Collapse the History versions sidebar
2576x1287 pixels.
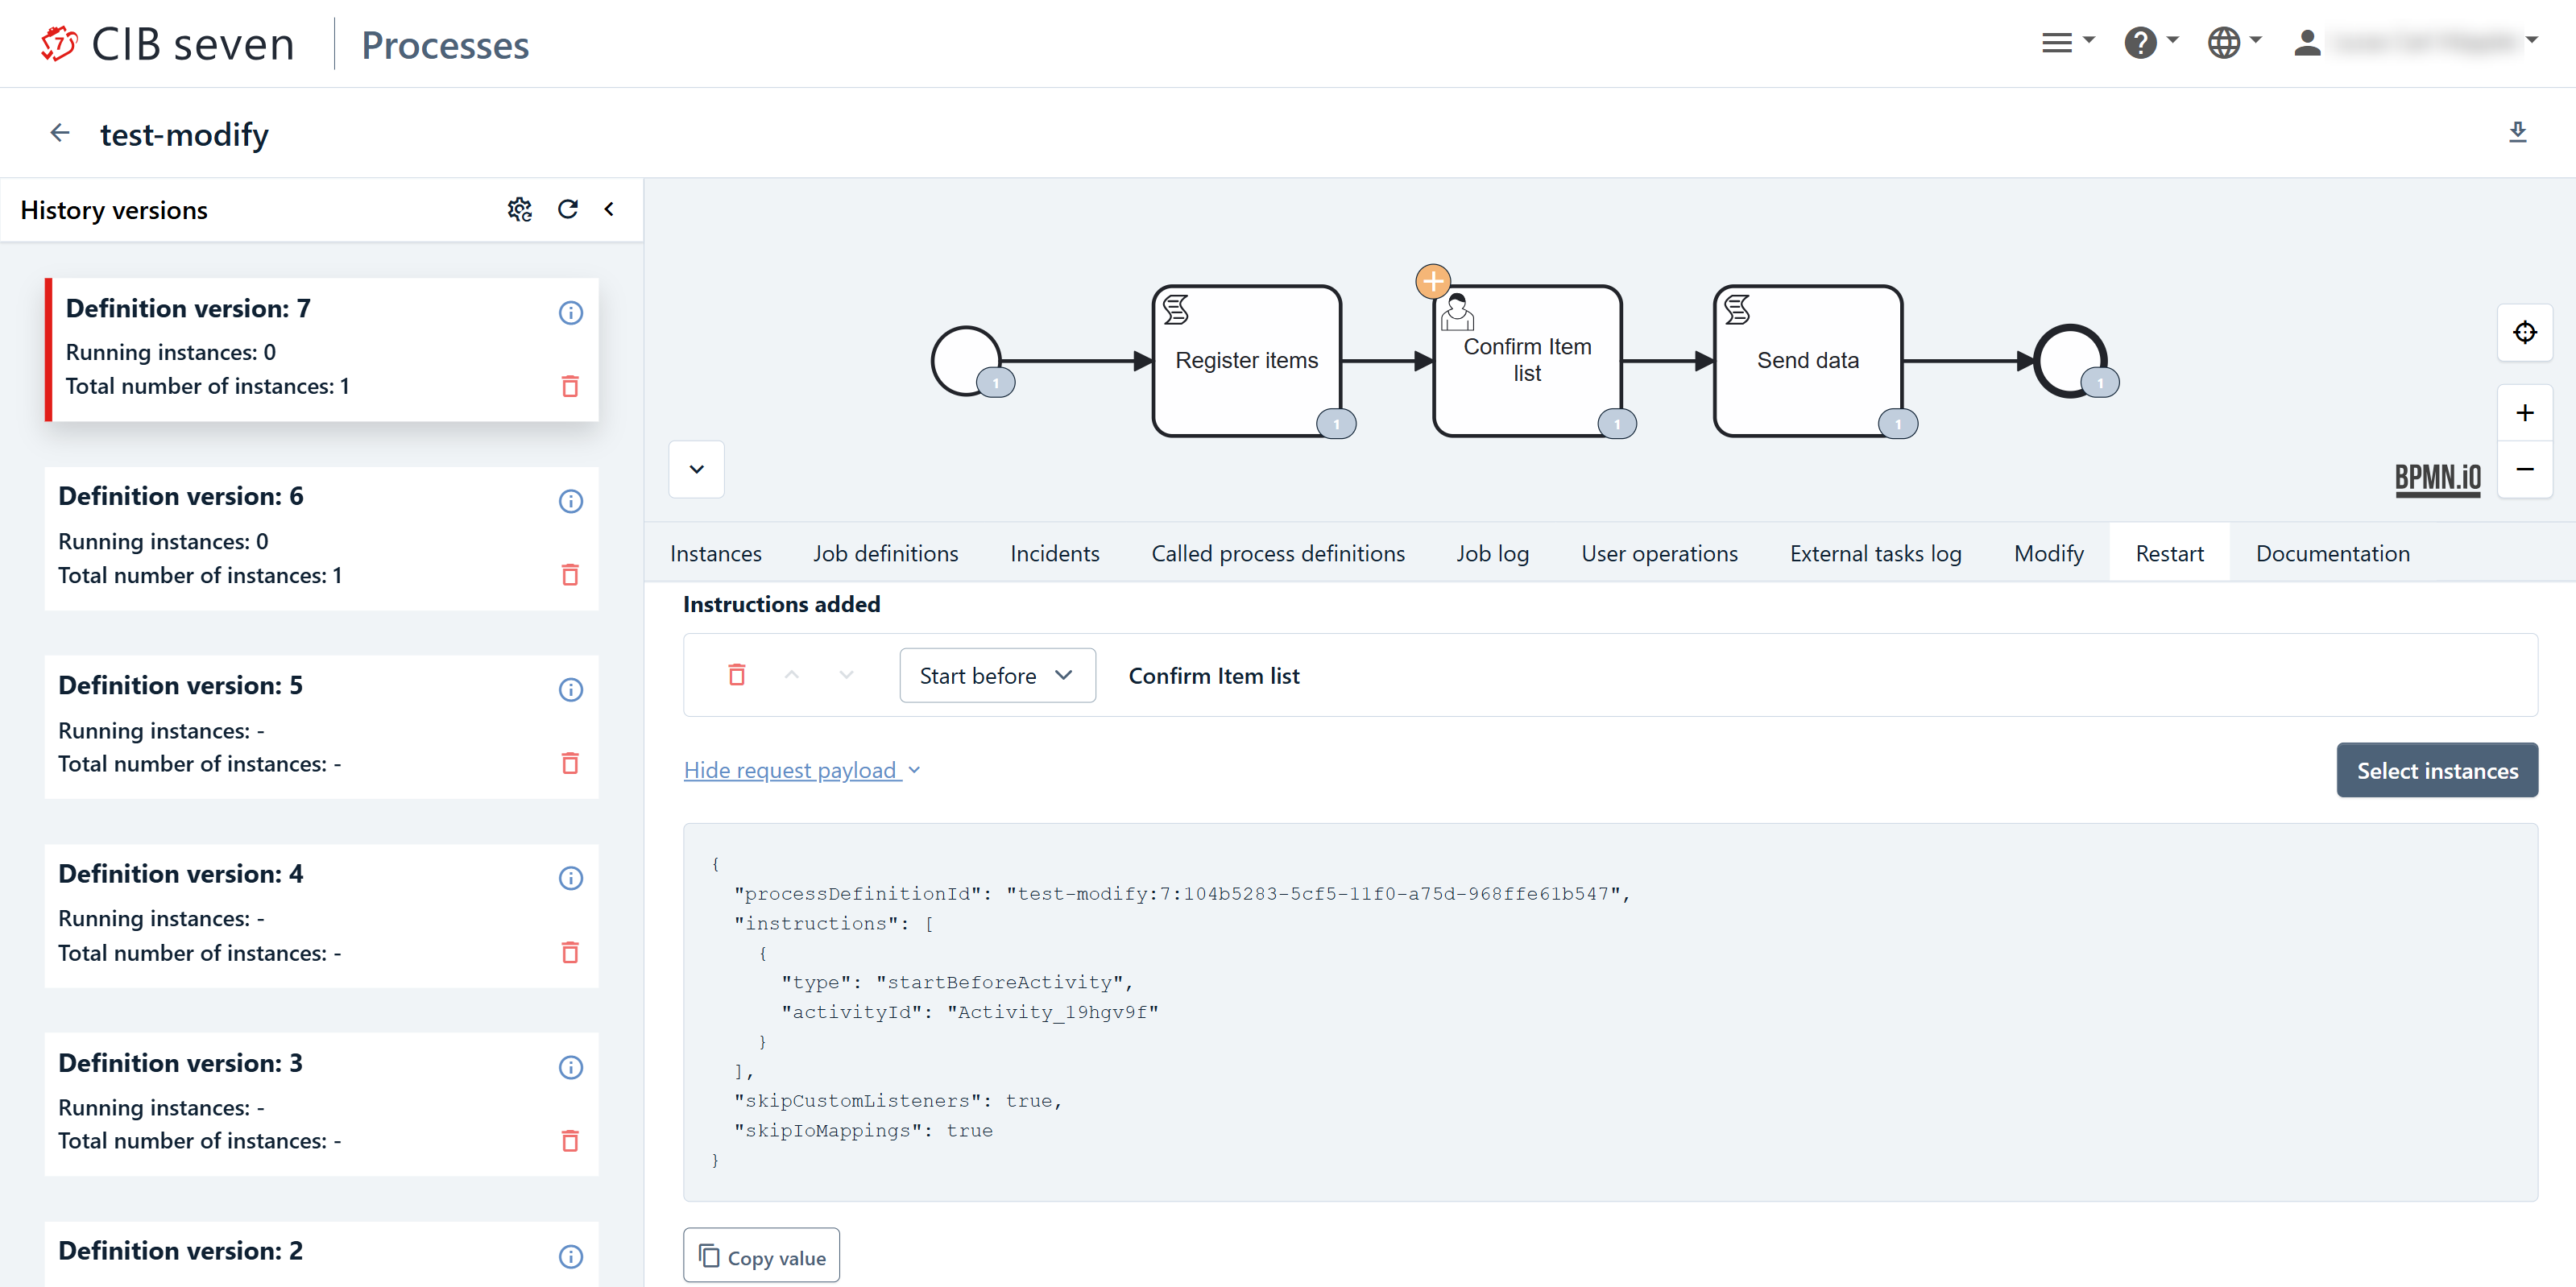(x=609, y=209)
